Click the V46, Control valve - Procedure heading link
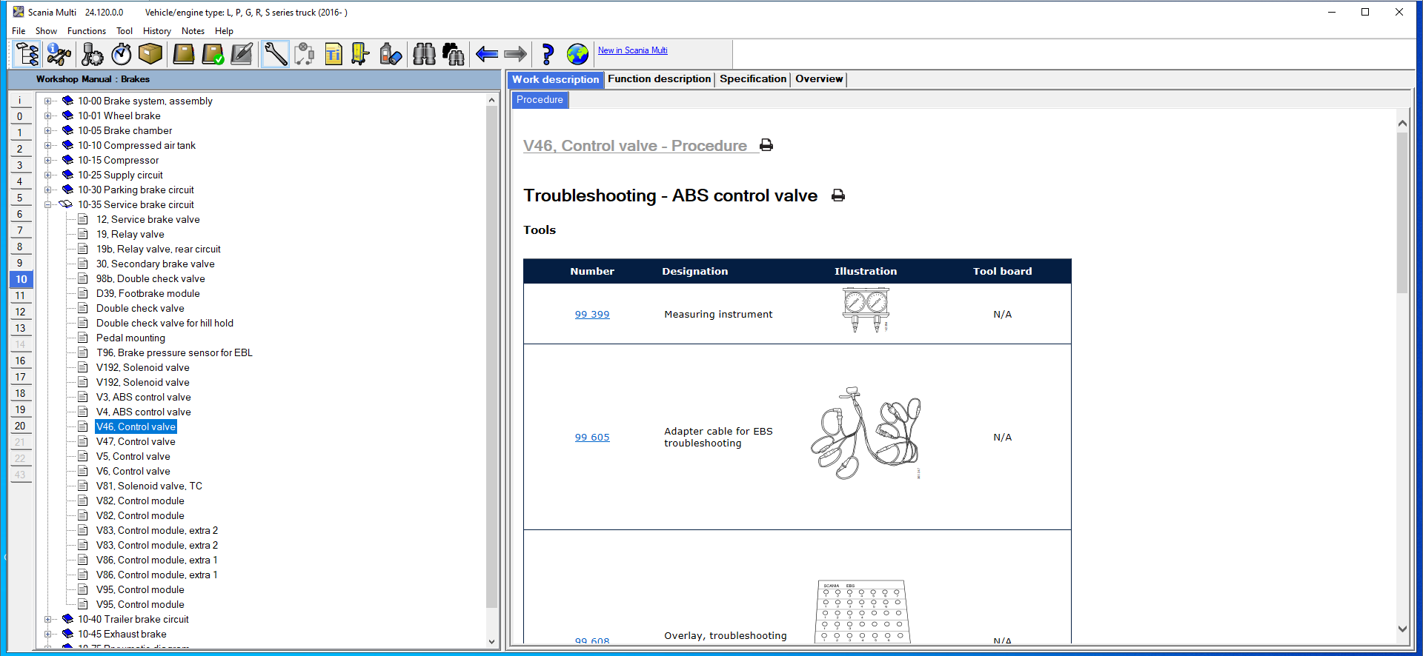The image size is (1423, 656). point(634,146)
